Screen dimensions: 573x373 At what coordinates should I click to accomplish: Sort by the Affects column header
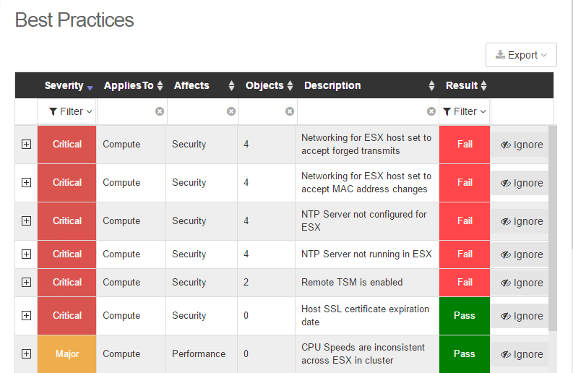(204, 85)
